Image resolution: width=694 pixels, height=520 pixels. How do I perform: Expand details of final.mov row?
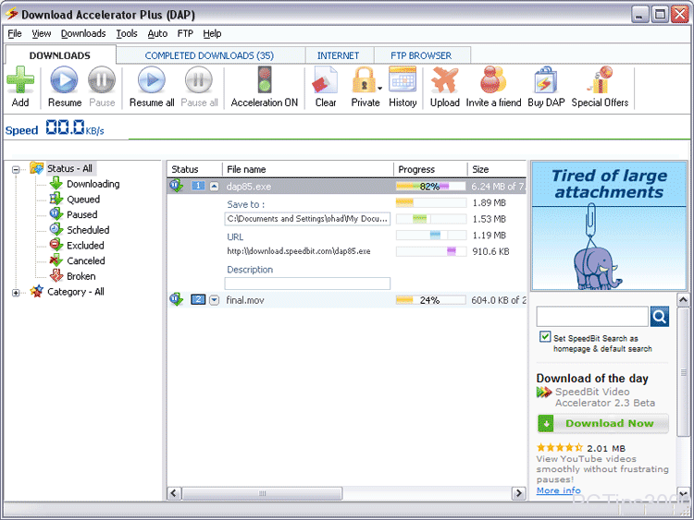(x=215, y=300)
